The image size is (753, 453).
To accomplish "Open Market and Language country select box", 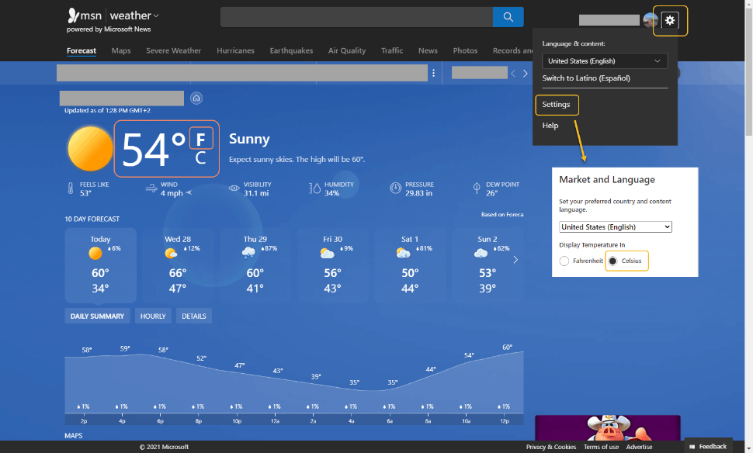I will (615, 227).
